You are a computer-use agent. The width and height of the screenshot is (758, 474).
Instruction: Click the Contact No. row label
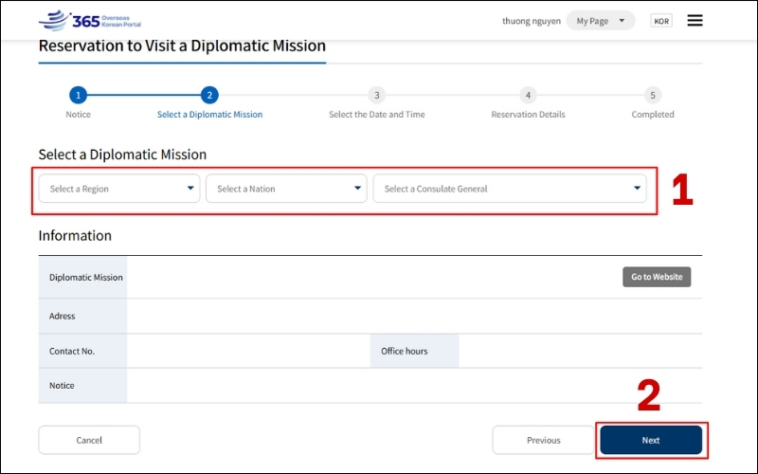click(72, 351)
